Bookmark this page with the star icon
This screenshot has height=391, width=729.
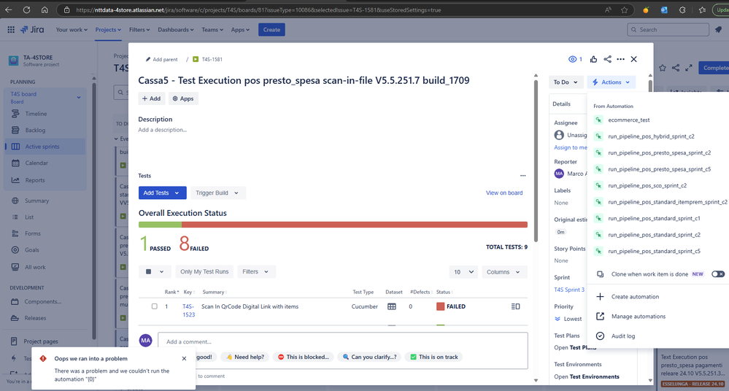[625, 9]
